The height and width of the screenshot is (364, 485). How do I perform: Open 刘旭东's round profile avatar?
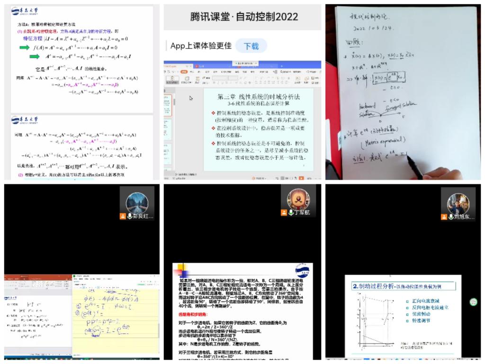point(458,204)
